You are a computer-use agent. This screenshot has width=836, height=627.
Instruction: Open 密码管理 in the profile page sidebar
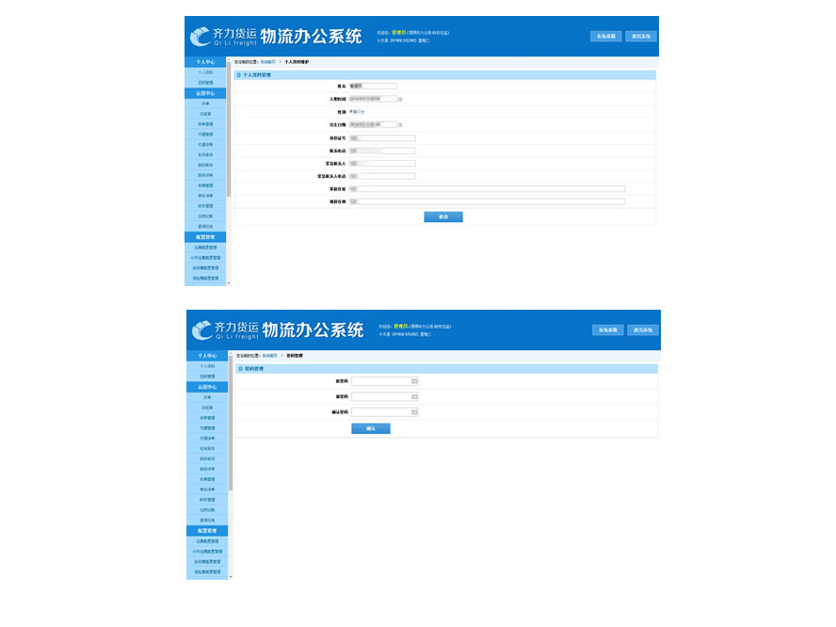point(205,83)
